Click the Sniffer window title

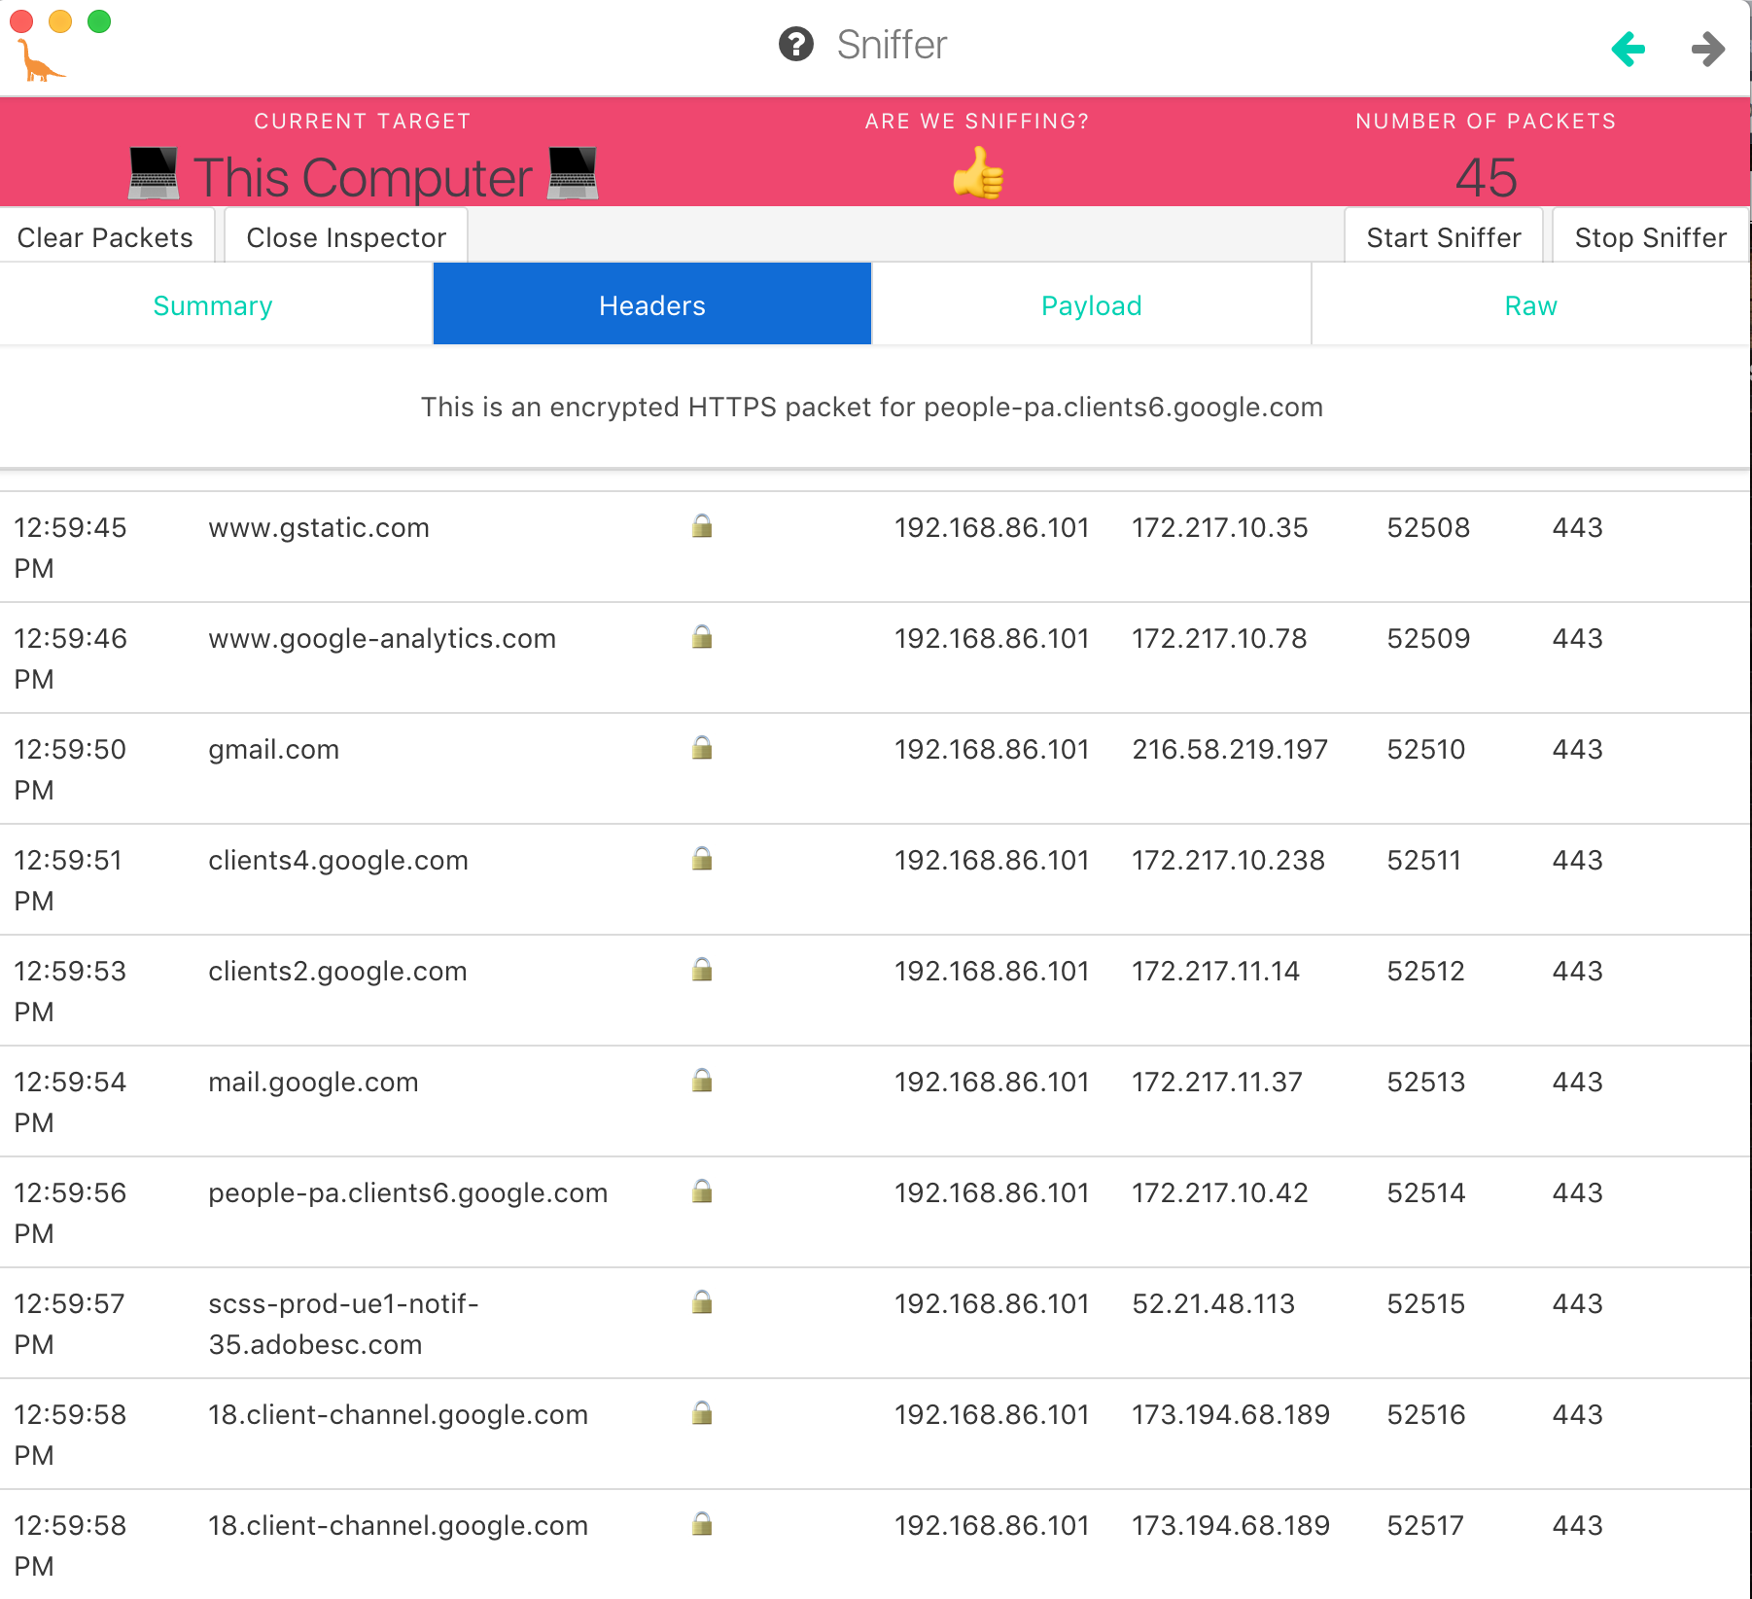892,45
